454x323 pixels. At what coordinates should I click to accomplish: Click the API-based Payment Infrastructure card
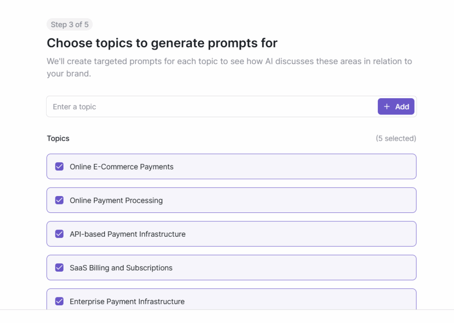click(x=231, y=234)
